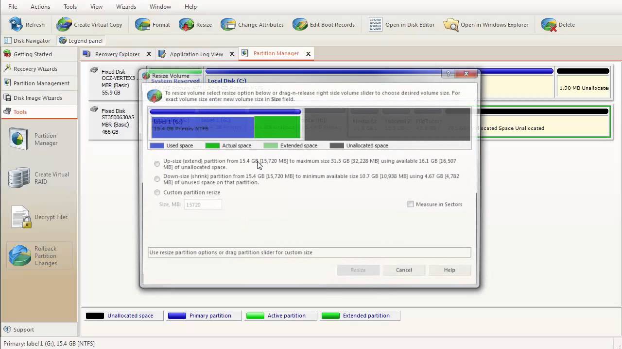Select Up-size (extend) partition radio option
Screen dimensions: 622x349
pyautogui.click(x=157, y=164)
